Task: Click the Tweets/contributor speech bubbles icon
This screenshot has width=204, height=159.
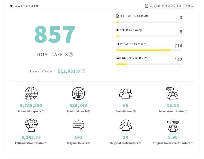Action: tap(173, 93)
